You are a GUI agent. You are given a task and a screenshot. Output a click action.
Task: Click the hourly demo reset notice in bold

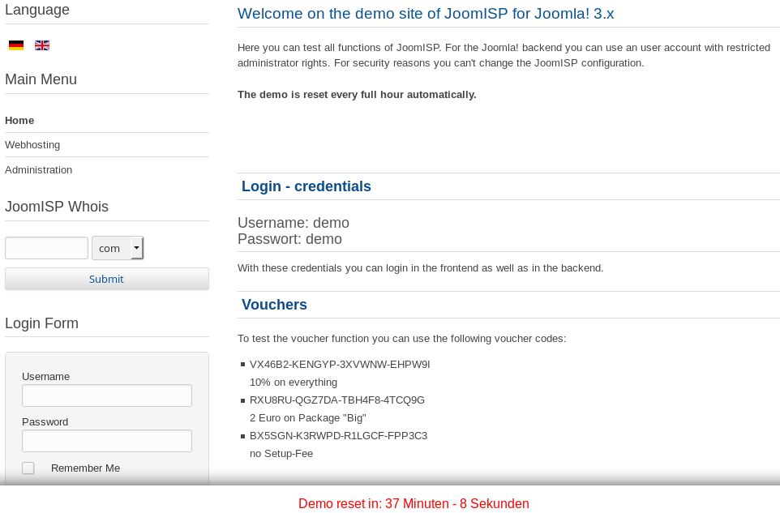pyautogui.click(x=358, y=95)
